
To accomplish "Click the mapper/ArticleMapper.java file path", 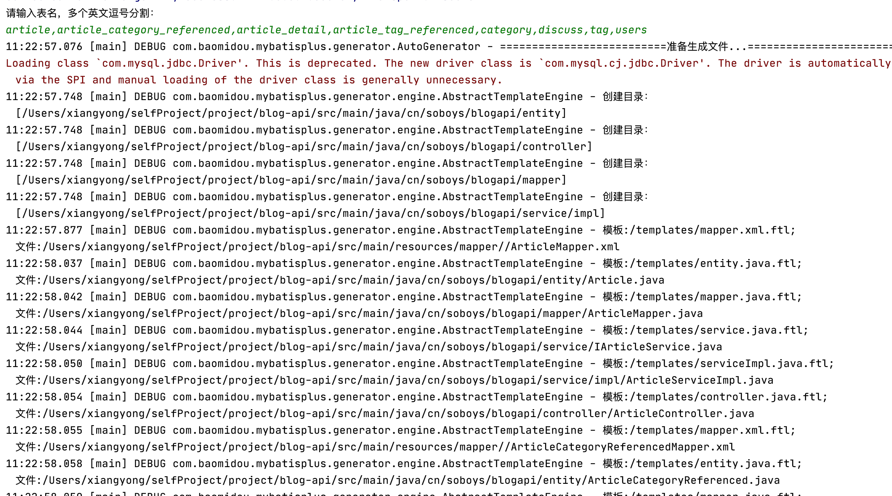I will (358, 313).
